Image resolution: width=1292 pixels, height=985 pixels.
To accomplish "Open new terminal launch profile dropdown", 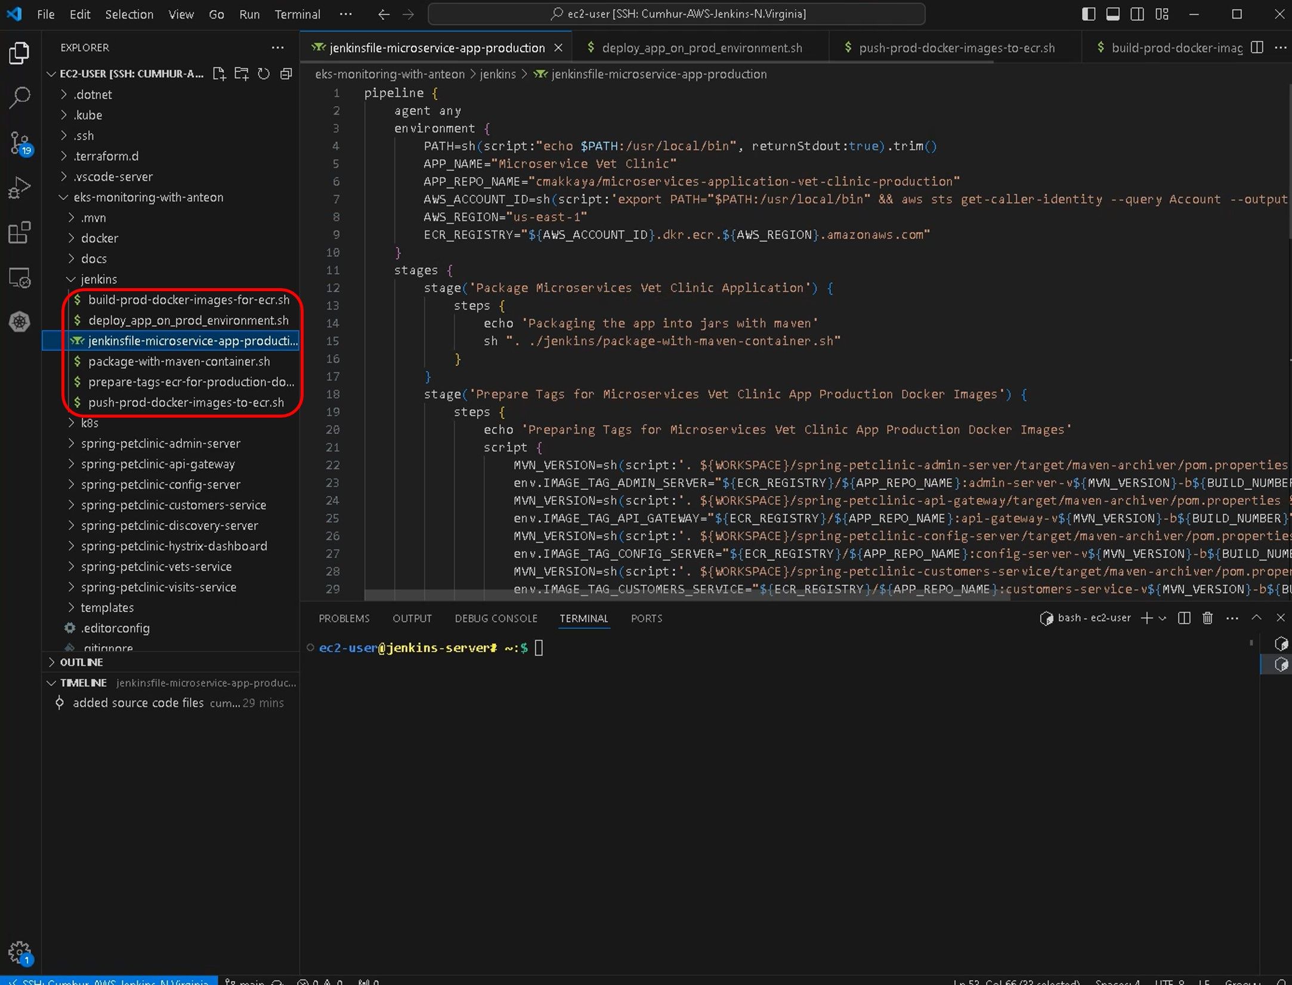I will [x=1163, y=619].
